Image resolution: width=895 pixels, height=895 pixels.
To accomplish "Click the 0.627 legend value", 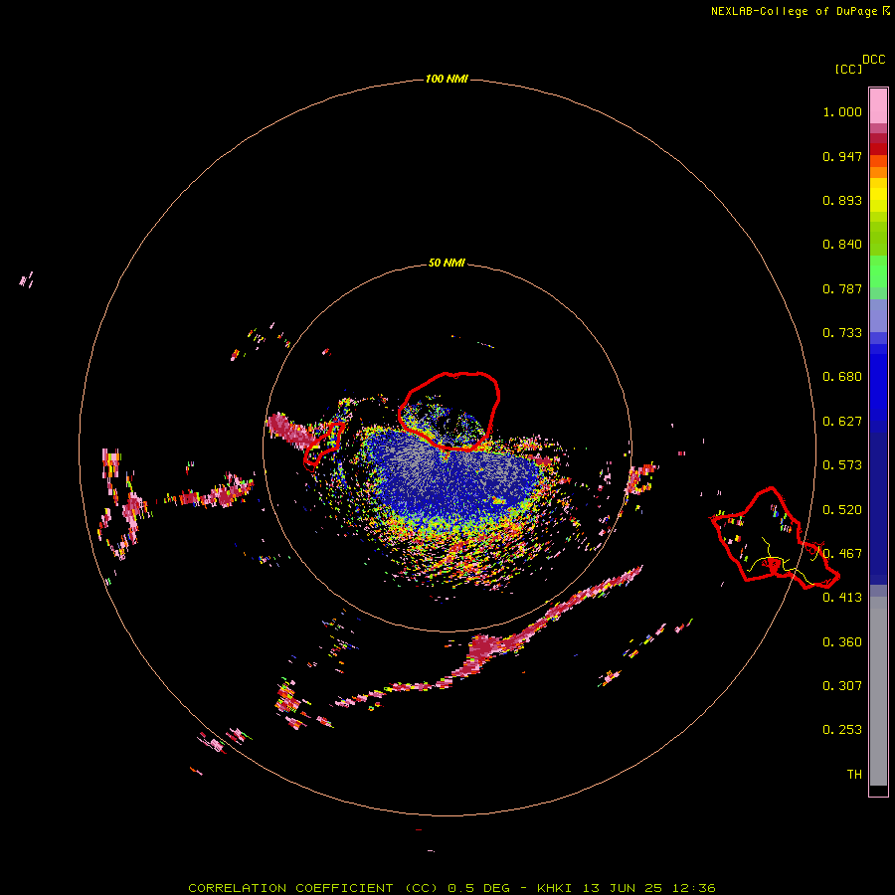I will point(842,422).
